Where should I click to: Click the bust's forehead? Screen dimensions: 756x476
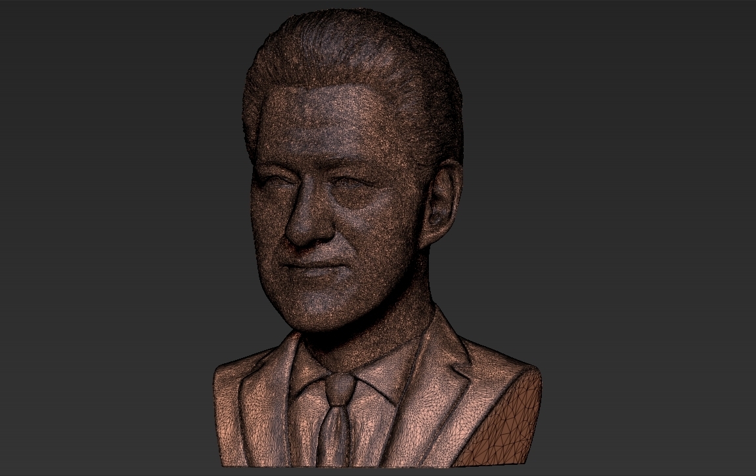pos(328,125)
